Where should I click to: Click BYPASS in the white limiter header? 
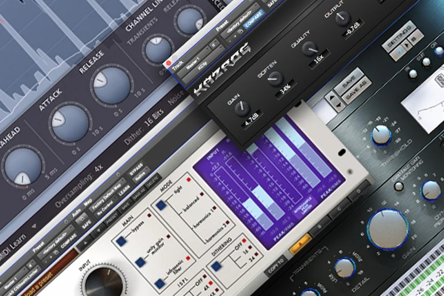point(136,168)
